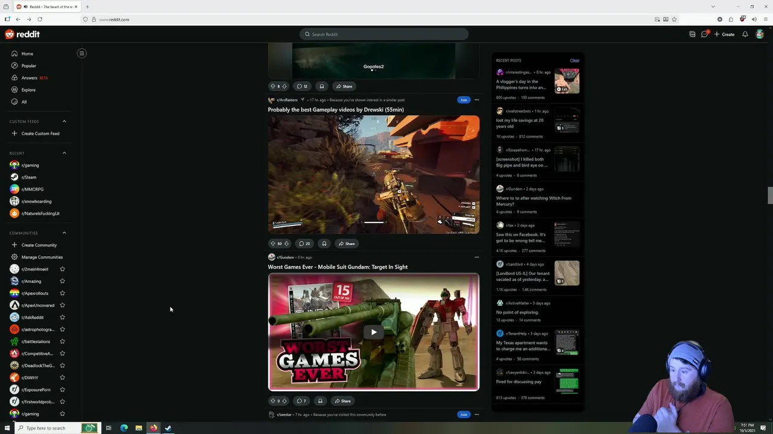Open the Reddit chat icon with notification
Viewport: 773px width, 434px height.
[x=704, y=34]
